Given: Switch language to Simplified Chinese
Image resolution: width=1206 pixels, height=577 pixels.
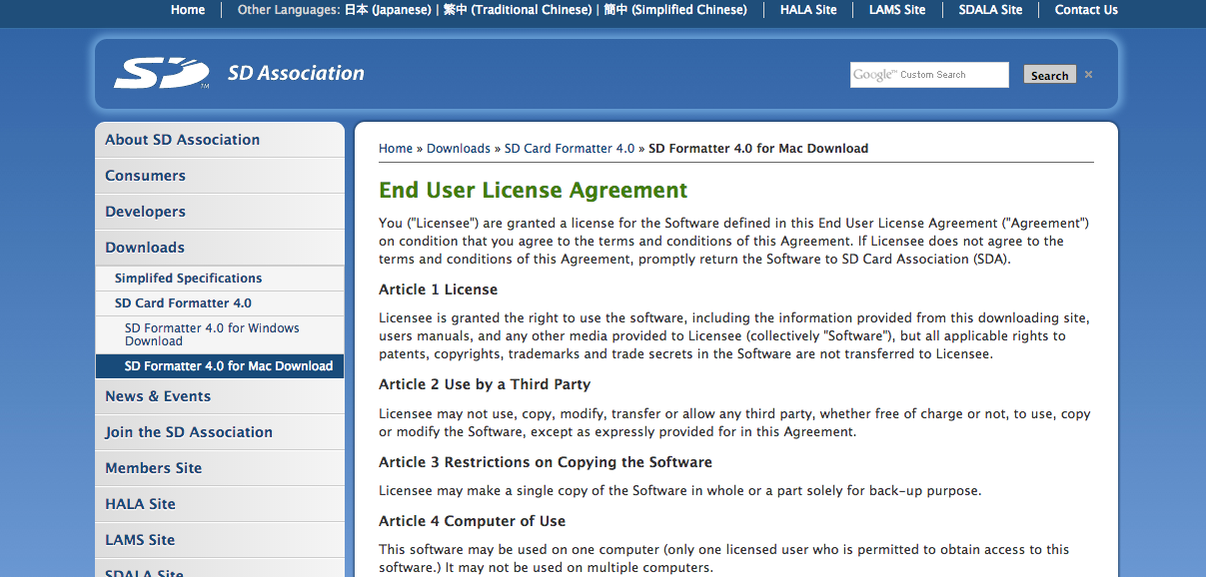Looking at the screenshot, I should click(x=675, y=10).
